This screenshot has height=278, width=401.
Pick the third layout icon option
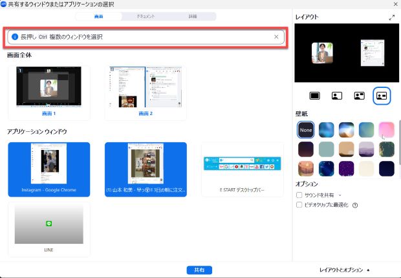tap(359, 96)
